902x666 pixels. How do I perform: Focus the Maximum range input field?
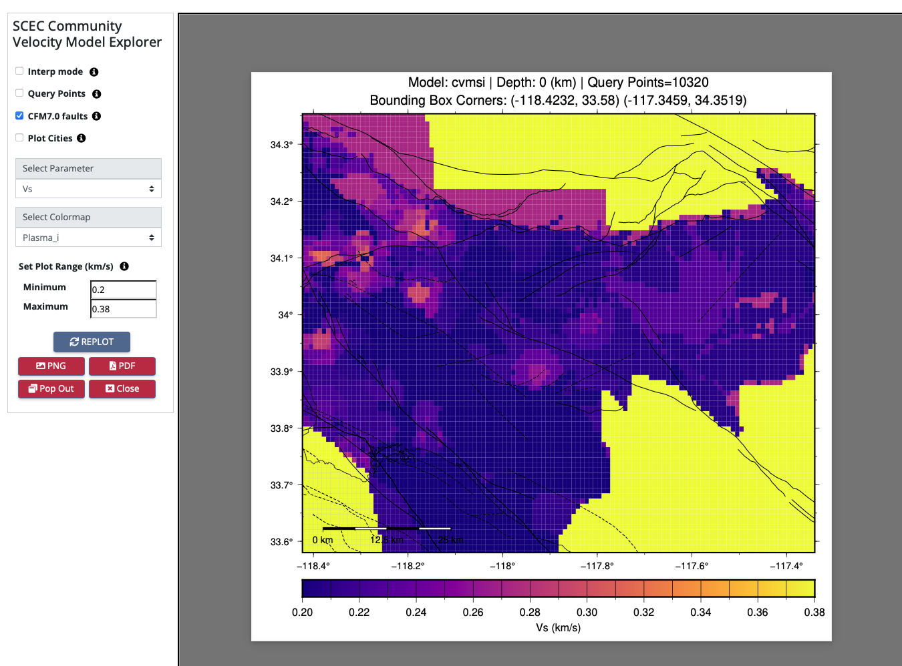(x=124, y=309)
